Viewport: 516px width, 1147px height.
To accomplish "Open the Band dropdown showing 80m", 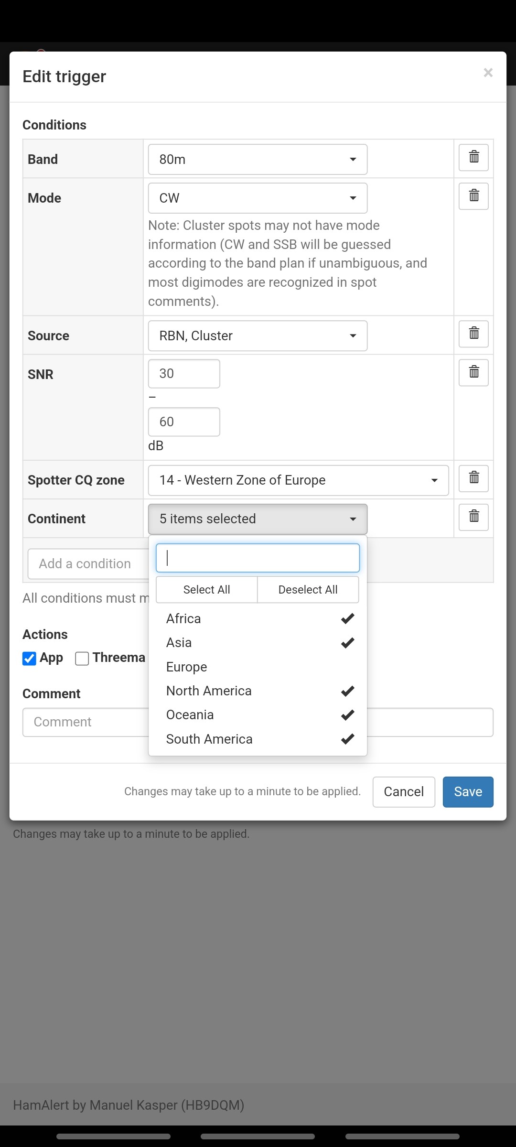I will [258, 159].
